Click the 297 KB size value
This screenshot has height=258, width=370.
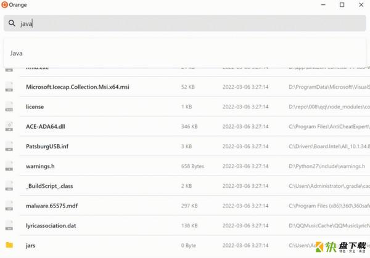pyautogui.click(x=189, y=206)
